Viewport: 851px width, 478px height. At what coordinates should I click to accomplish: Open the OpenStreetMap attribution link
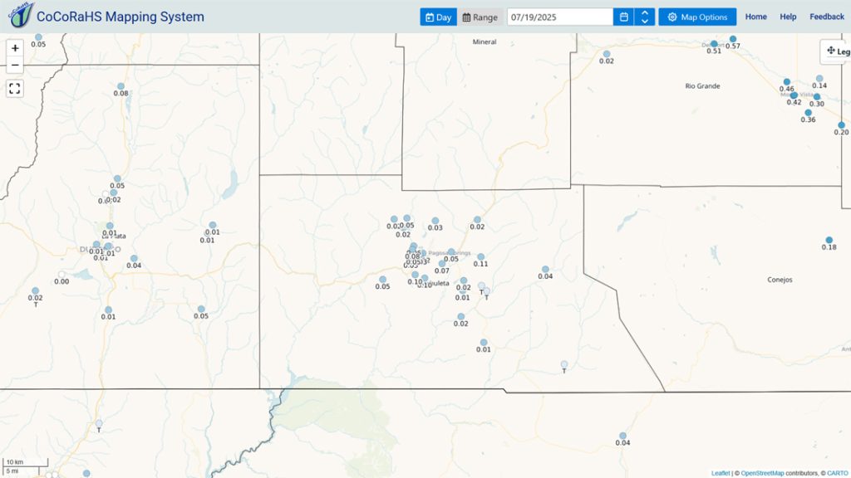[762, 473]
